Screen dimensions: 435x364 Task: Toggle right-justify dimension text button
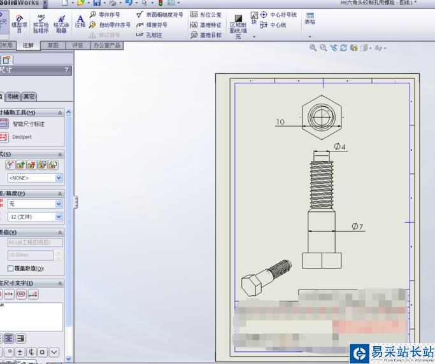pyautogui.click(x=21, y=339)
